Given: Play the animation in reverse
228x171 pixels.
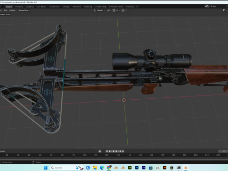Looking at the screenshot, I should (113, 151).
